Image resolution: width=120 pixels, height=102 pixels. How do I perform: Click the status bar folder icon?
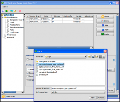[x=3, y=96]
